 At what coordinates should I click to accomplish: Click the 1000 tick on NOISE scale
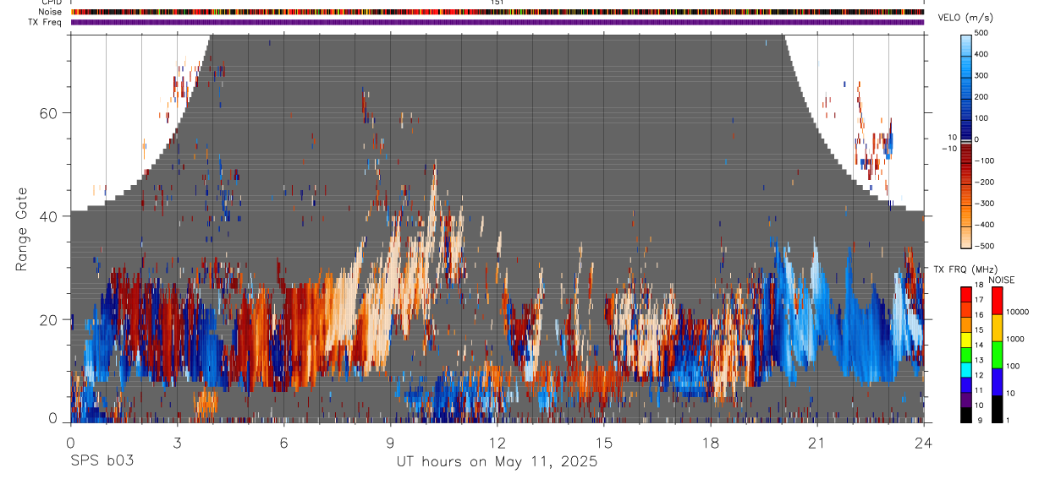[x=1016, y=339]
